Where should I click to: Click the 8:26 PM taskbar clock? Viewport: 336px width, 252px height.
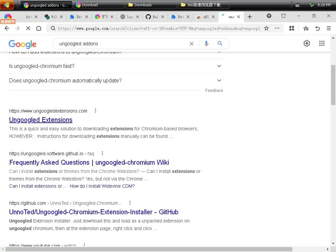(x=324, y=5)
